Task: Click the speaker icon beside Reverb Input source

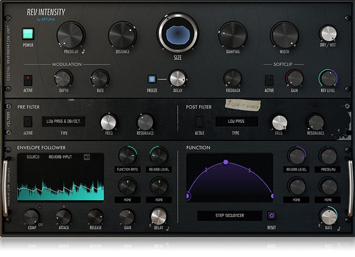Action: tap(87, 157)
